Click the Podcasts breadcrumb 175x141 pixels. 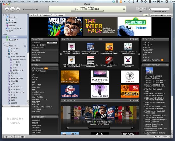coord(47,15)
